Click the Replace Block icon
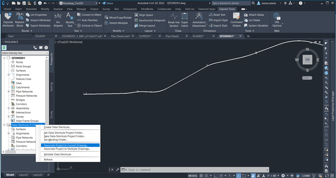336x178 pixels. click(20, 20)
